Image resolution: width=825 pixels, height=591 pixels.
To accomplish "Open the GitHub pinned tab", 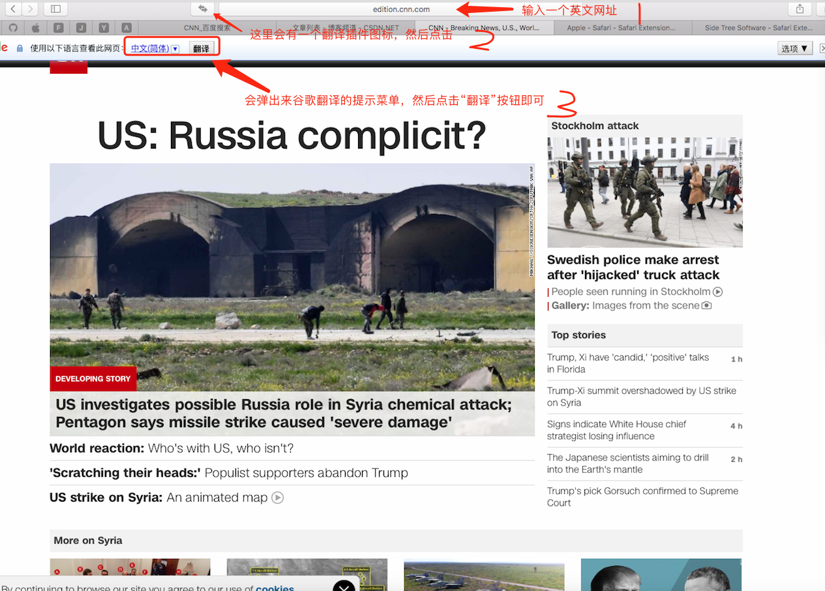I will click(13, 27).
